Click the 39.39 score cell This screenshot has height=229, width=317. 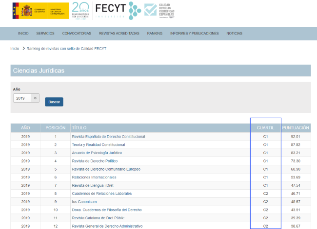[296, 218]
